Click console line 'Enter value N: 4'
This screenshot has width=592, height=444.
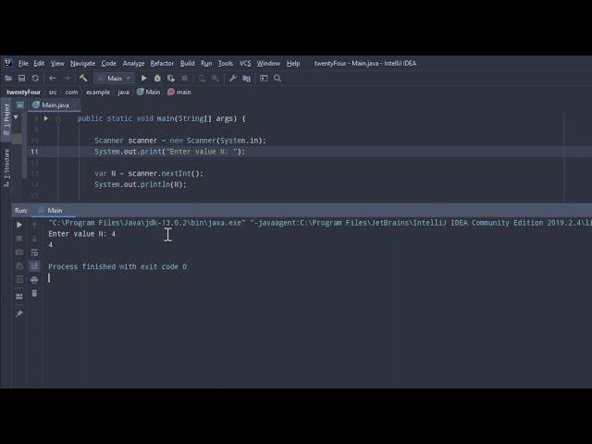82,234
